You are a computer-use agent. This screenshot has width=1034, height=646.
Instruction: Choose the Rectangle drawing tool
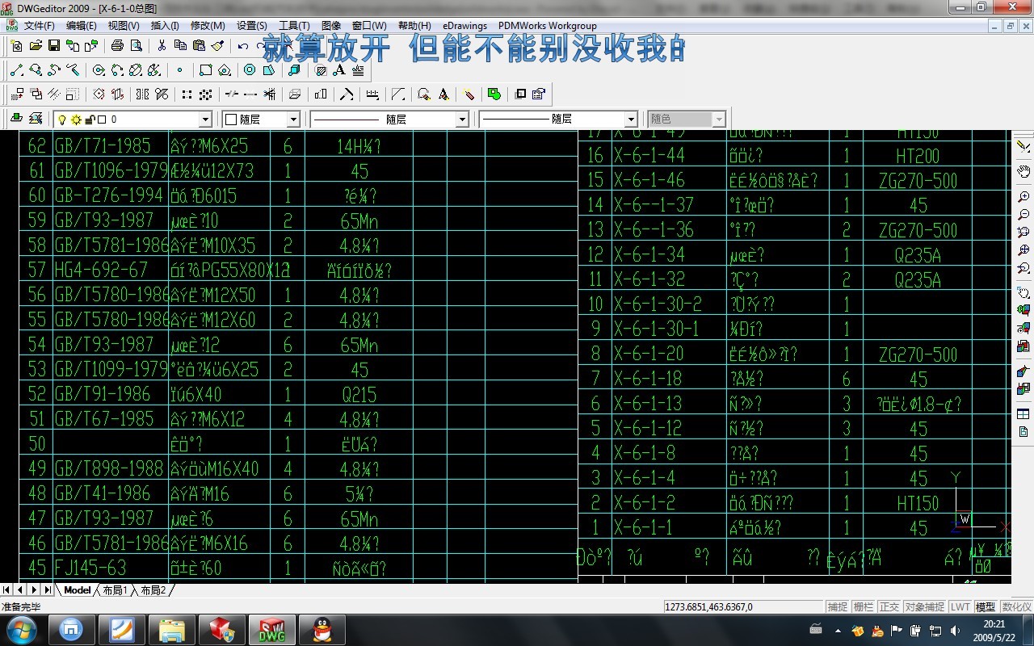coord(206,70)
